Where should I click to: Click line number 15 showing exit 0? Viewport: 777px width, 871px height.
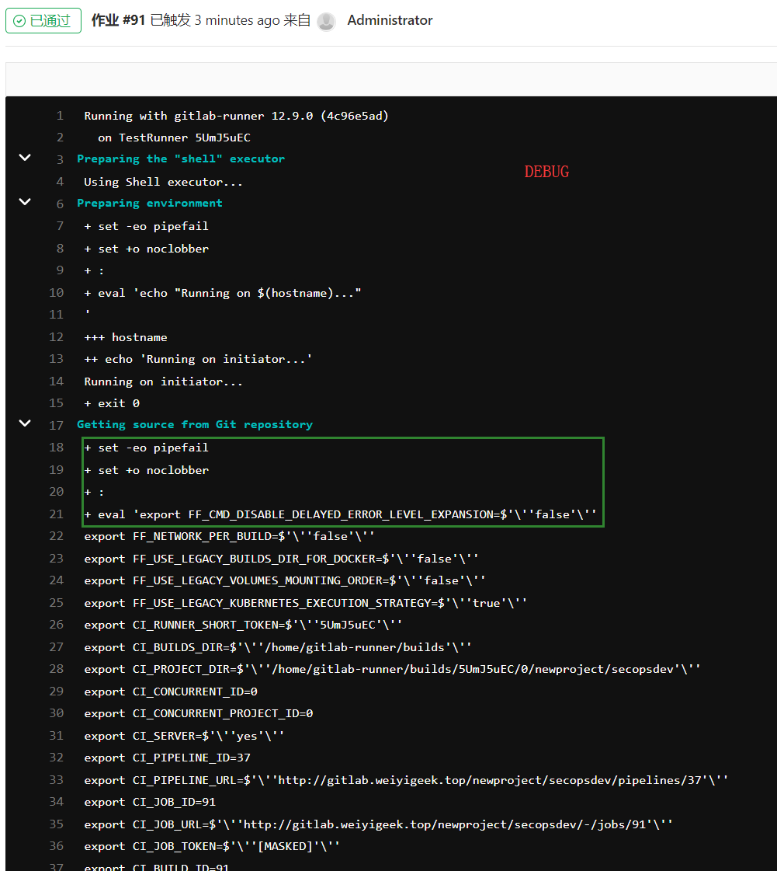(56, 402)
